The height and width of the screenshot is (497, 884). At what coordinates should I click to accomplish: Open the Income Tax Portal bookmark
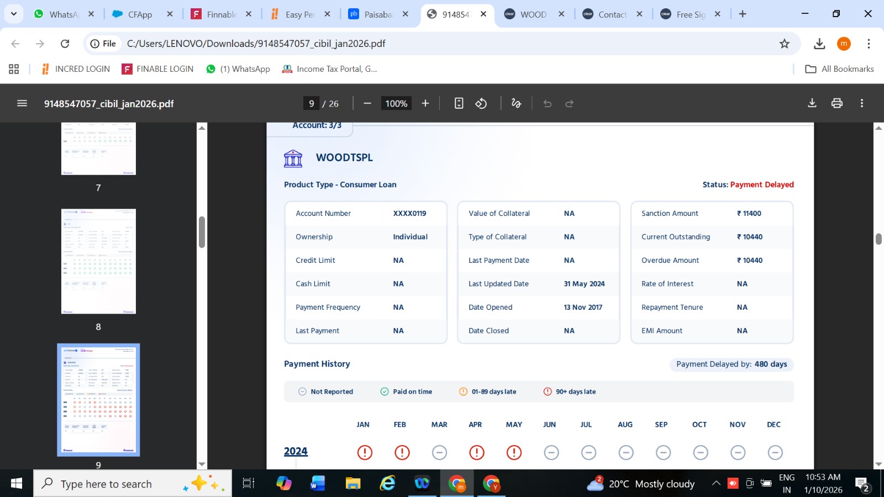pyautogui.click(x=330, y=69)
